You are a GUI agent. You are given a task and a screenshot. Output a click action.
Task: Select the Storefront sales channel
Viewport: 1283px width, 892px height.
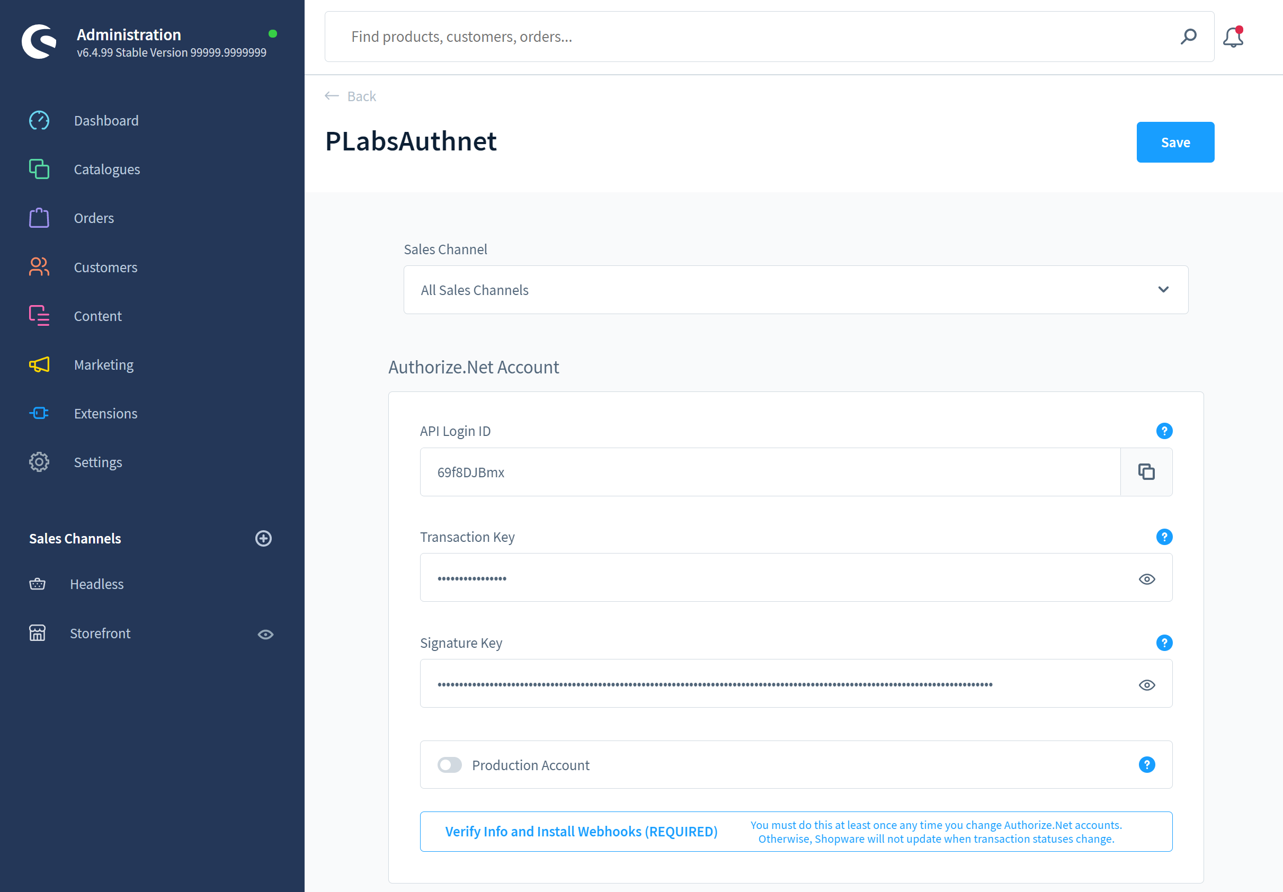click(100, 633)
